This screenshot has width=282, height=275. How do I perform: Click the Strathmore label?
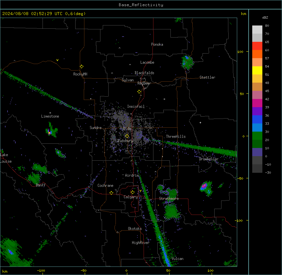[x=169, y=199]
